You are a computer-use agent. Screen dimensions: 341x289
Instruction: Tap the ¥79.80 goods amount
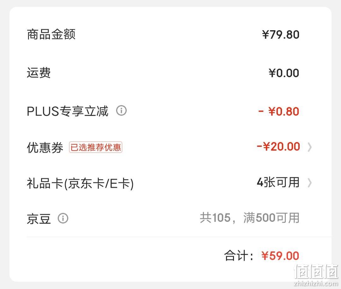281,35
